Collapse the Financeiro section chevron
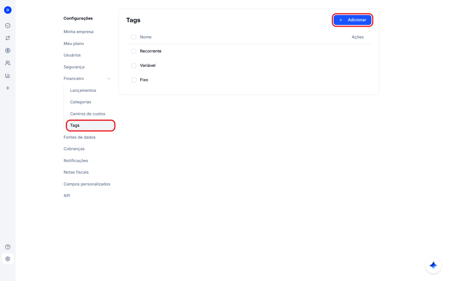 [109, 79]
